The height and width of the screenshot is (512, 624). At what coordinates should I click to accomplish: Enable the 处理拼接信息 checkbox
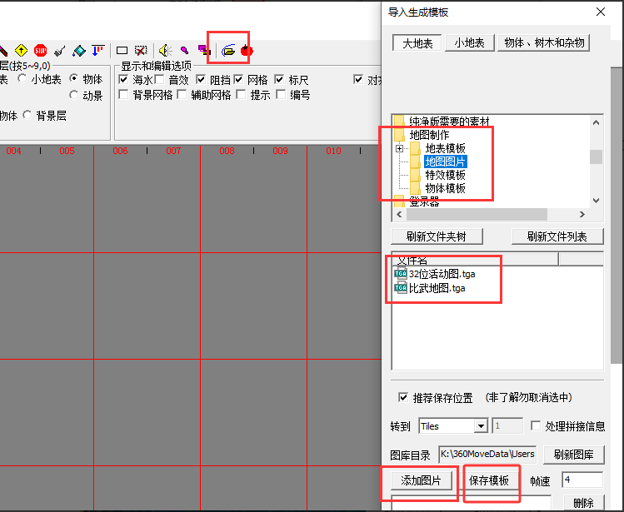(536, 426)
